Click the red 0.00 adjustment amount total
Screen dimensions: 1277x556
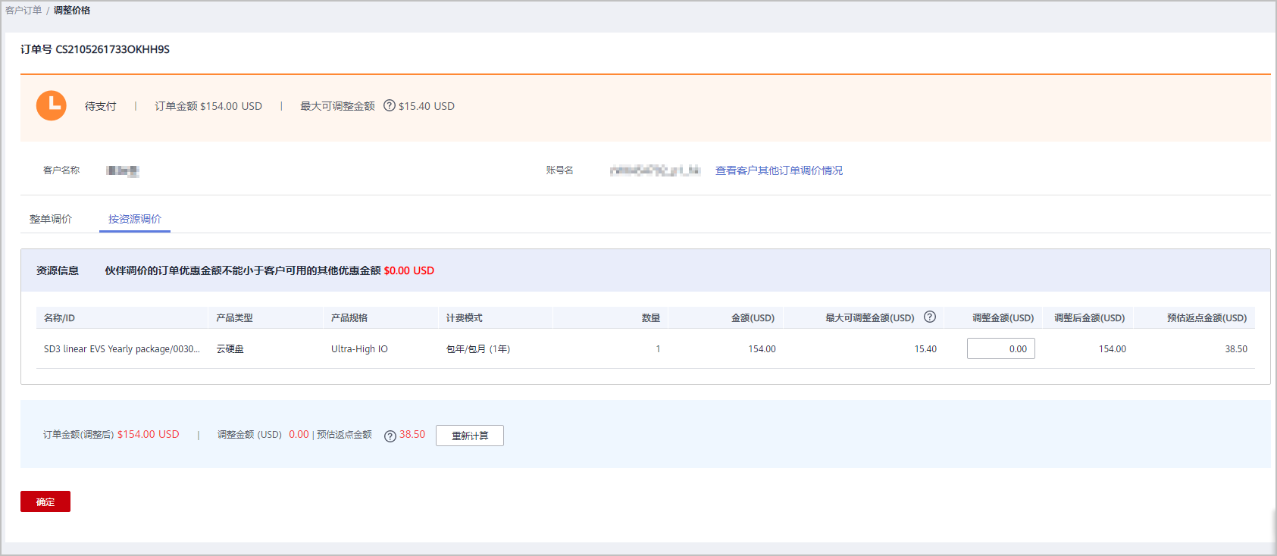tap(299, 435)
